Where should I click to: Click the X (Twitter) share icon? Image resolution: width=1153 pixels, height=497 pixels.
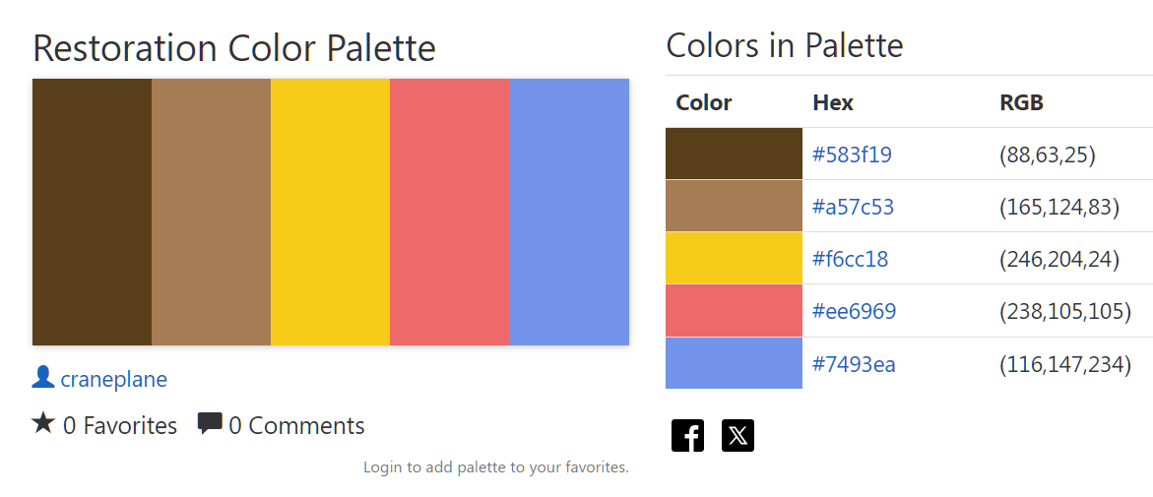coord(737,435)
